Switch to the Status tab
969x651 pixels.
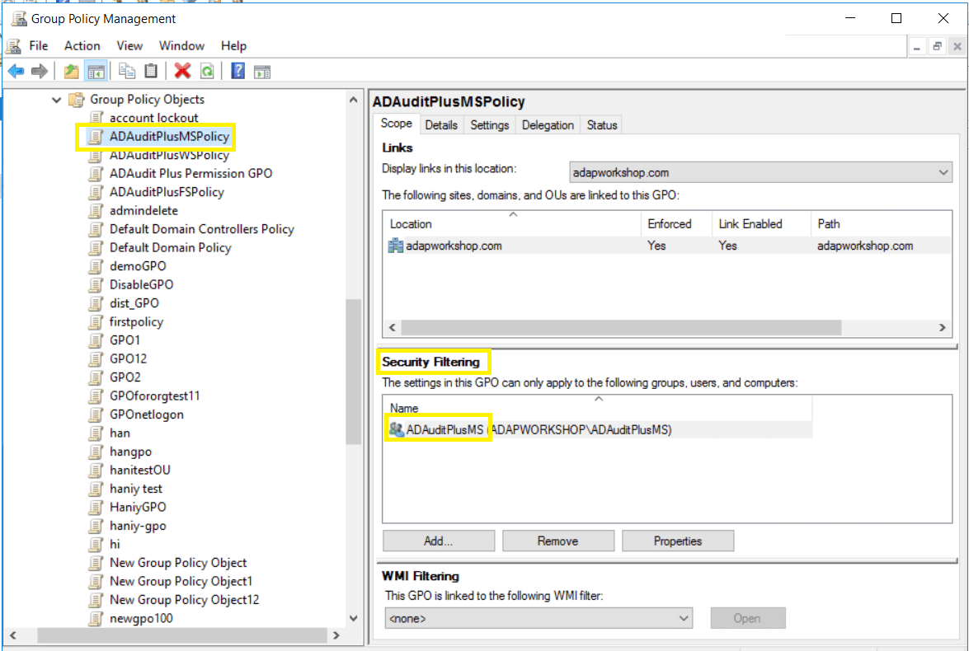[x=602, y=124]
